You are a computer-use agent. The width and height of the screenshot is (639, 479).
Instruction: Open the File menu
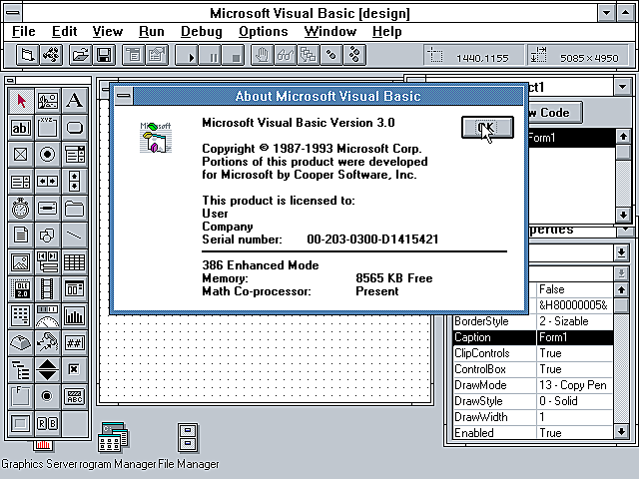tap(24, 31)
